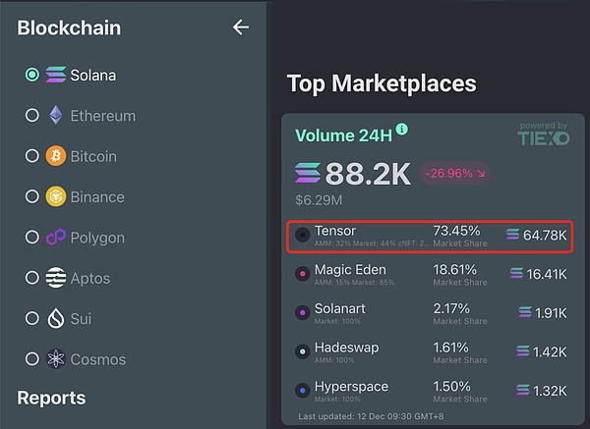Click the purple Polygon icon
This screenshot has width=590, height=429.
[x=56, y=238]
